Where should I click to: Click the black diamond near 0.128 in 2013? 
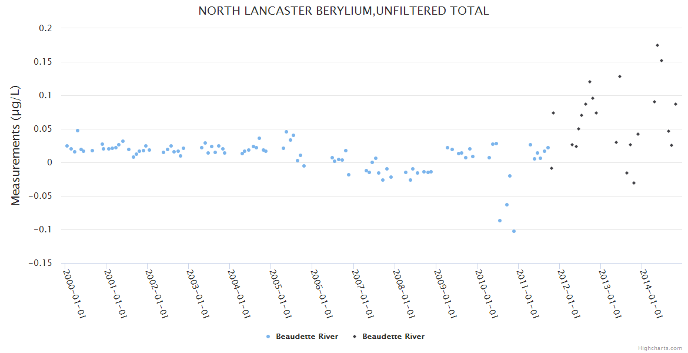619,76
